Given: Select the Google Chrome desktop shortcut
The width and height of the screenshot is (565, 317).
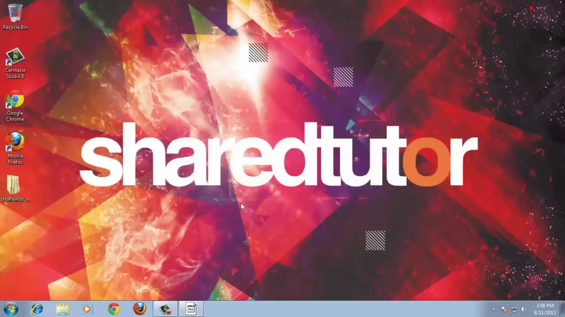Looking at the screenshot, I should [15, 107].
